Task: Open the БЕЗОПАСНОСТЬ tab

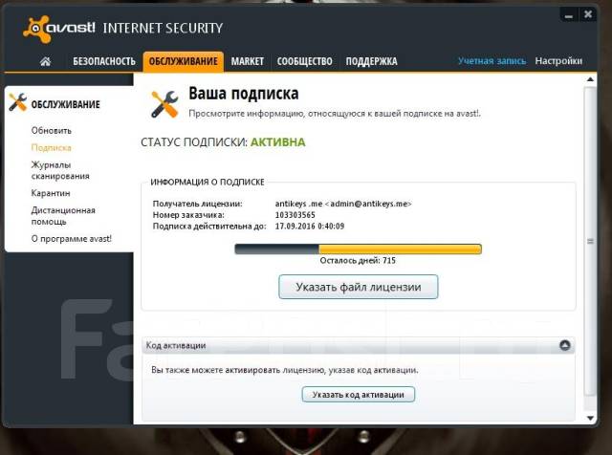Action: 104,61
